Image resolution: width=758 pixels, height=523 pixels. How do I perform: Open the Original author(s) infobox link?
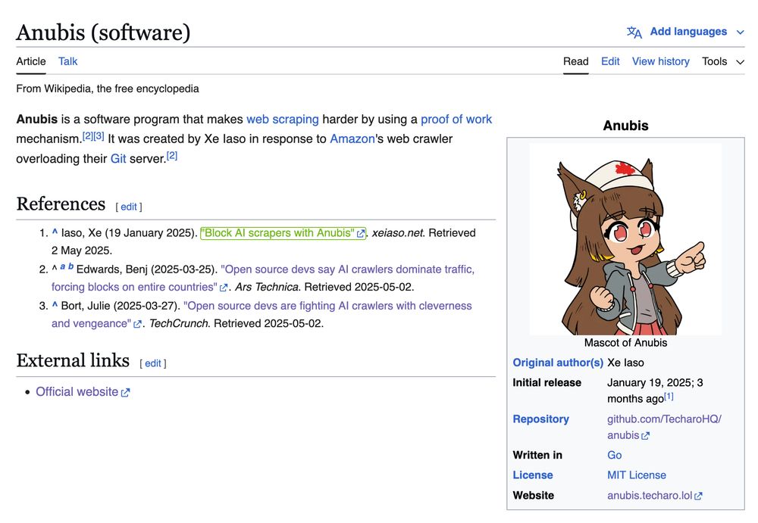pos(558,363)
